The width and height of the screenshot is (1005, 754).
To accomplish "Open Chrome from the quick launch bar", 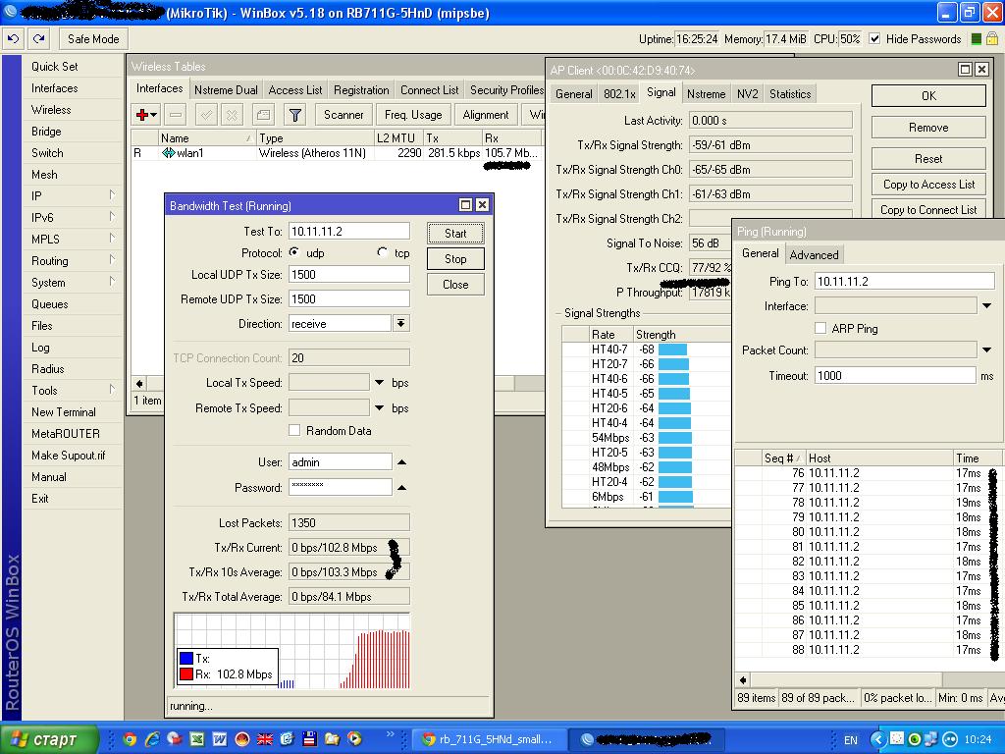I will tap(130, 739).
